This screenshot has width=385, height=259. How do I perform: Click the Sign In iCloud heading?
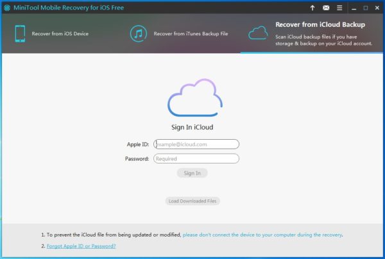(x=193, y=128)
